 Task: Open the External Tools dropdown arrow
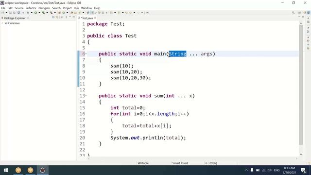tap(55, 13)
